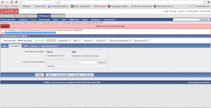Open Kace bookmark
The height and width of the screenshot is (108, 211).
(14, 6)
